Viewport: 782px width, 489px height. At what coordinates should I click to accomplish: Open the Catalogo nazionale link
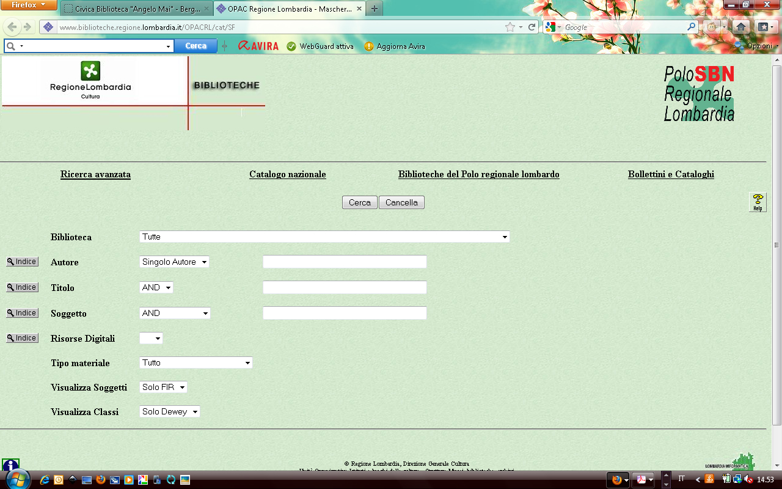[x=288, y=175]
